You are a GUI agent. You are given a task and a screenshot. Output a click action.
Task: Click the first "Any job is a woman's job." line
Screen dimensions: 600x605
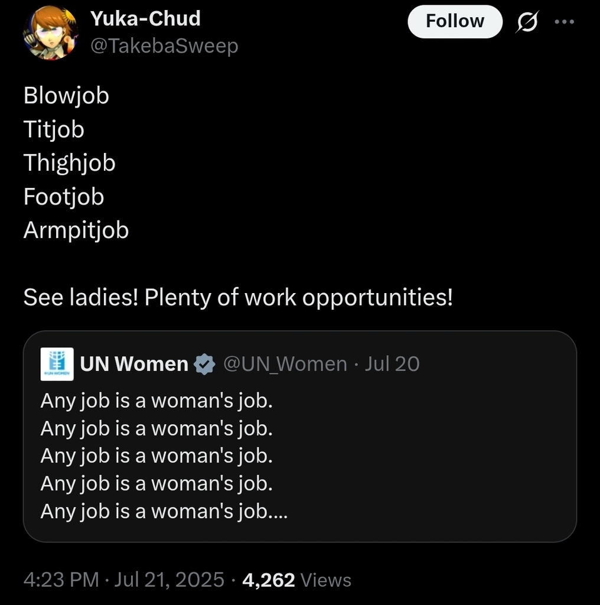156,401
